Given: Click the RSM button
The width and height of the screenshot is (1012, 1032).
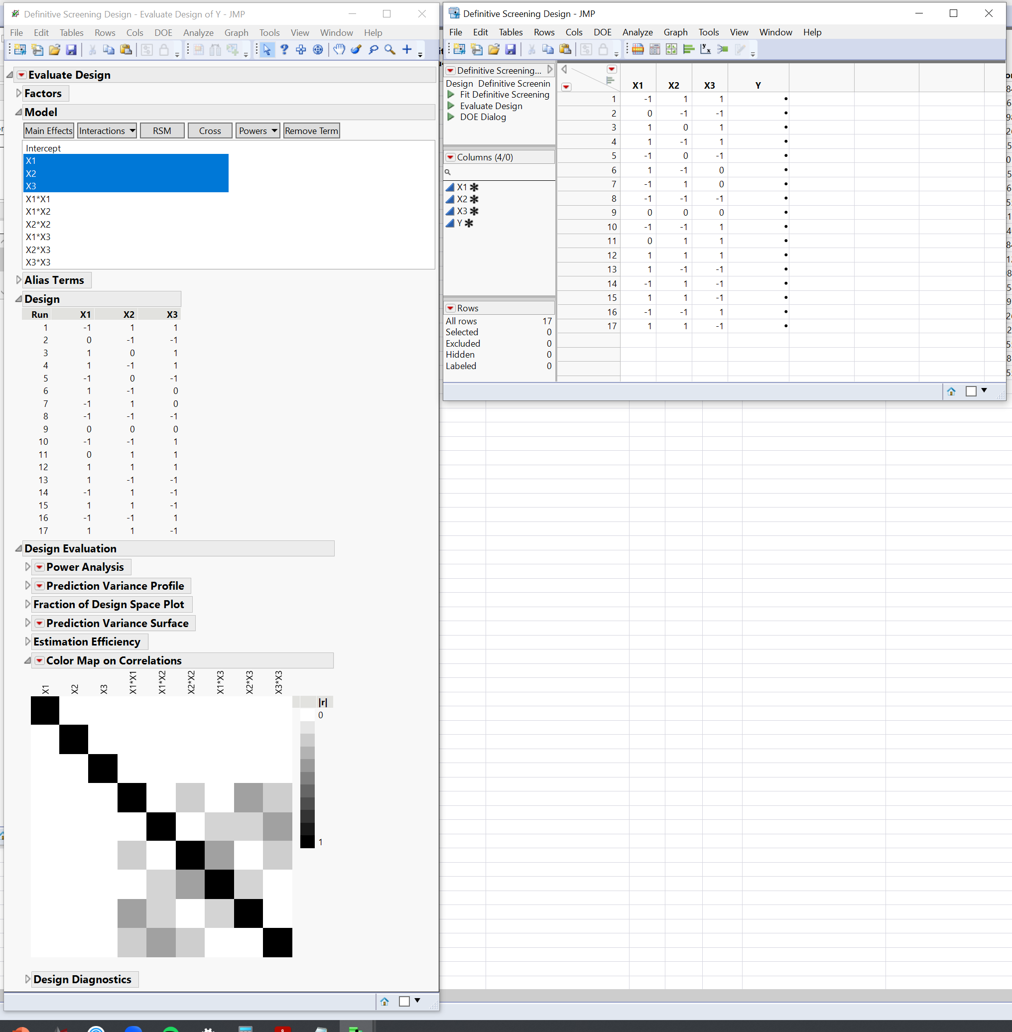Looking at the screenshot, I should point(162,131).
